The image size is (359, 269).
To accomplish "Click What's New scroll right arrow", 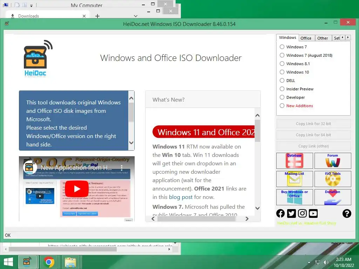I will point(247,219).
